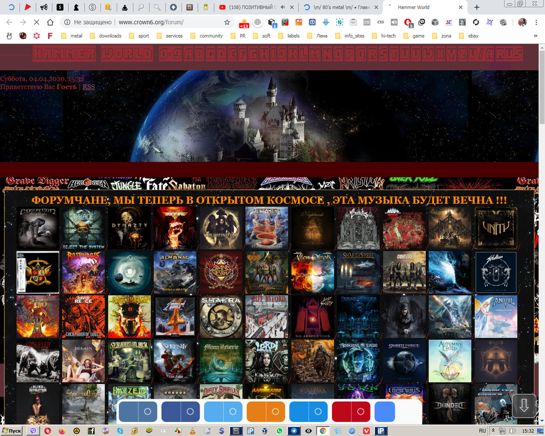Stop loading the page with the X button

point(36,22)
